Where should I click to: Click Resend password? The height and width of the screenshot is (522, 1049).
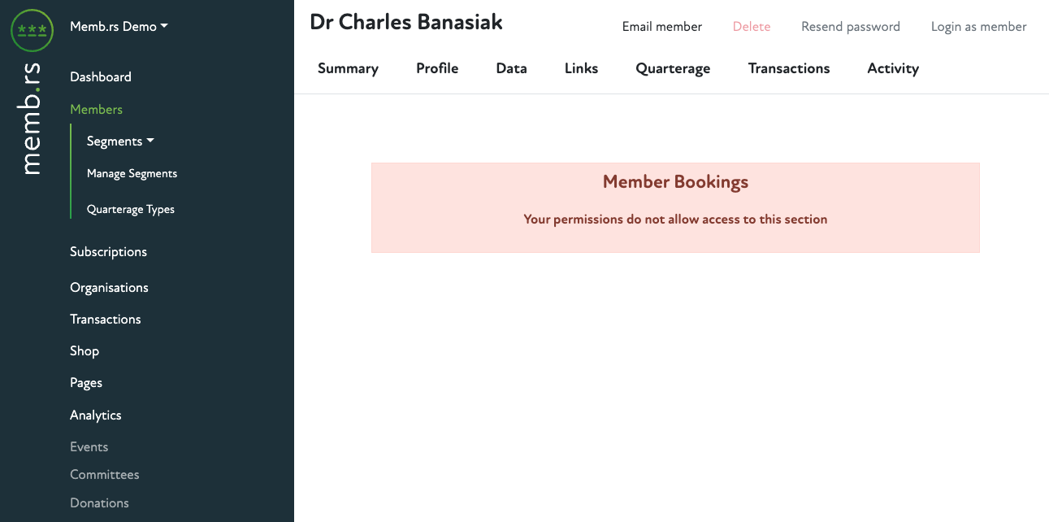pyautogui.click(x=850, y=27)
